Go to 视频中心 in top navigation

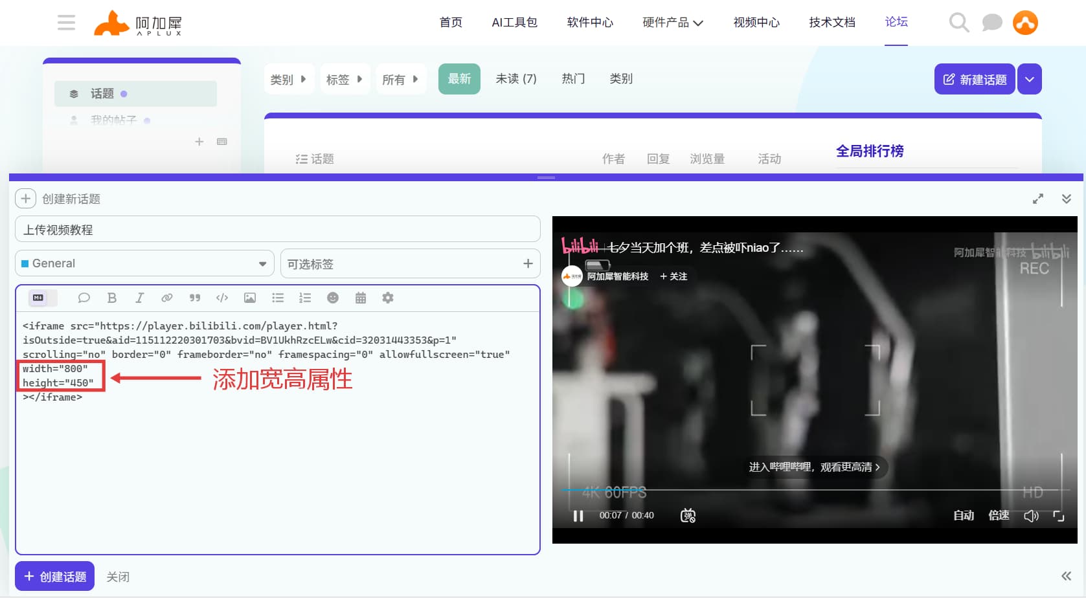point(756,23)
